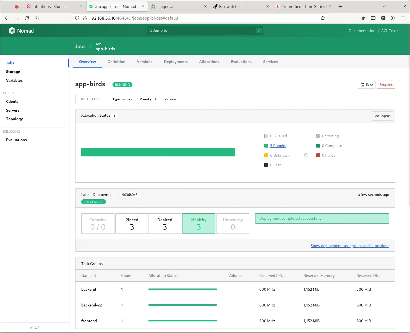410x333 pixels.
Task: Open the 3 Running allocations link
Action: (278, 146)
